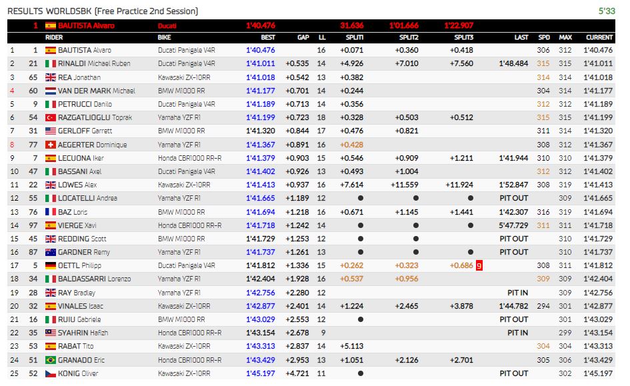Click the UK flag next to LOWES Alex

tap(51, 185)
